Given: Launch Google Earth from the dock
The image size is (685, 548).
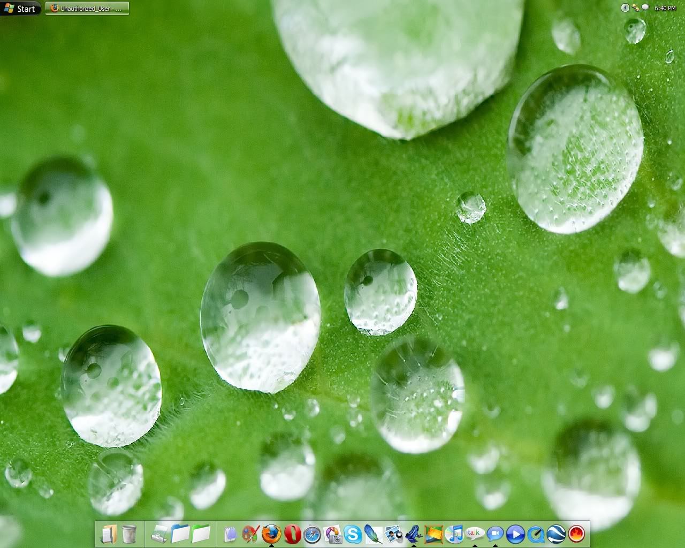Looking at the screenshot, I should pyautogui.click(x=556, y=534).
